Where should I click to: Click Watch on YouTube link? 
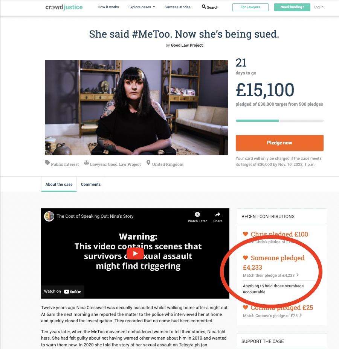(x=63, y=291)
